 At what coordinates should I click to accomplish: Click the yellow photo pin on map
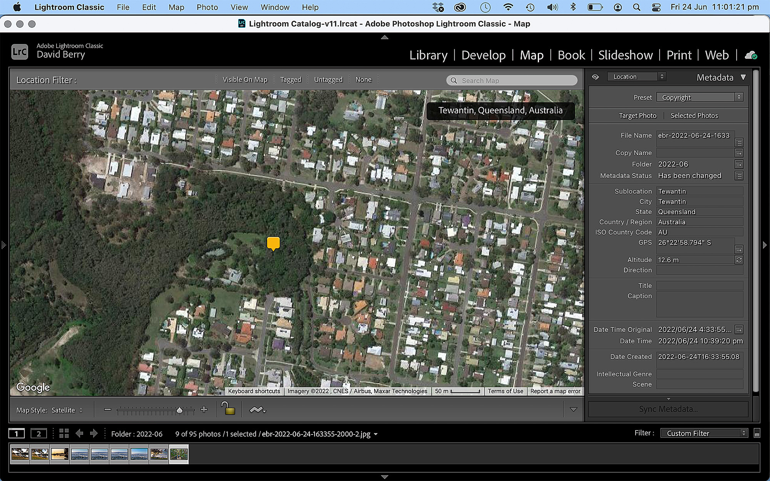click(273, 243)
